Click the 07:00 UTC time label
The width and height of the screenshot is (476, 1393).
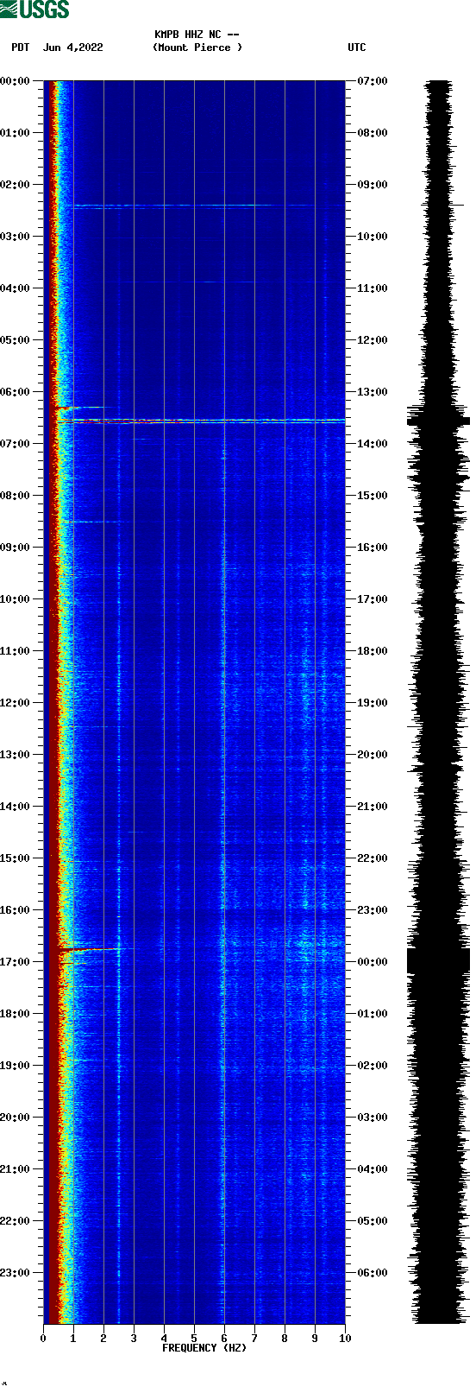point(373,81)
